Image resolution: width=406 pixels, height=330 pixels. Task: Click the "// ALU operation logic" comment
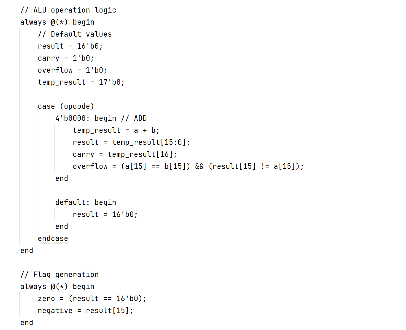coord(68,10)
